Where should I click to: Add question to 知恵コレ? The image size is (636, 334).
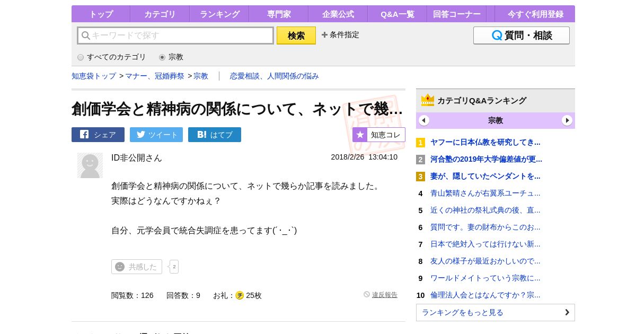[x=379, y=135]
